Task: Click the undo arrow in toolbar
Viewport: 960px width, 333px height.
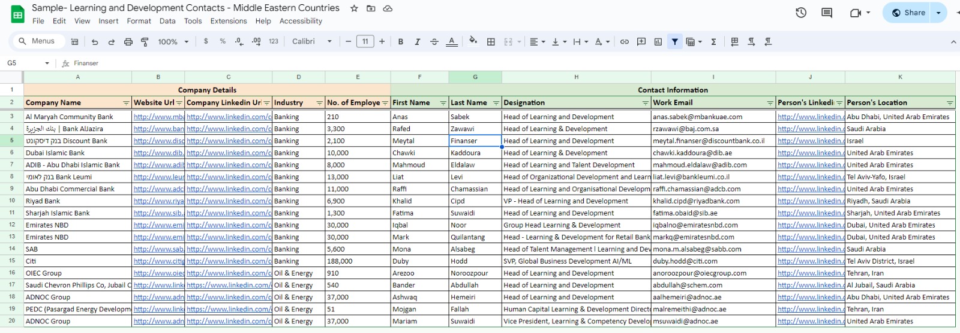Action: pos(95,41)
